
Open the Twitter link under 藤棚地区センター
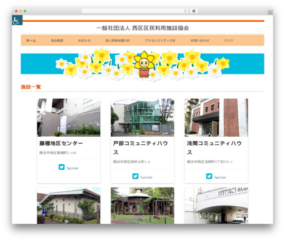72,168
